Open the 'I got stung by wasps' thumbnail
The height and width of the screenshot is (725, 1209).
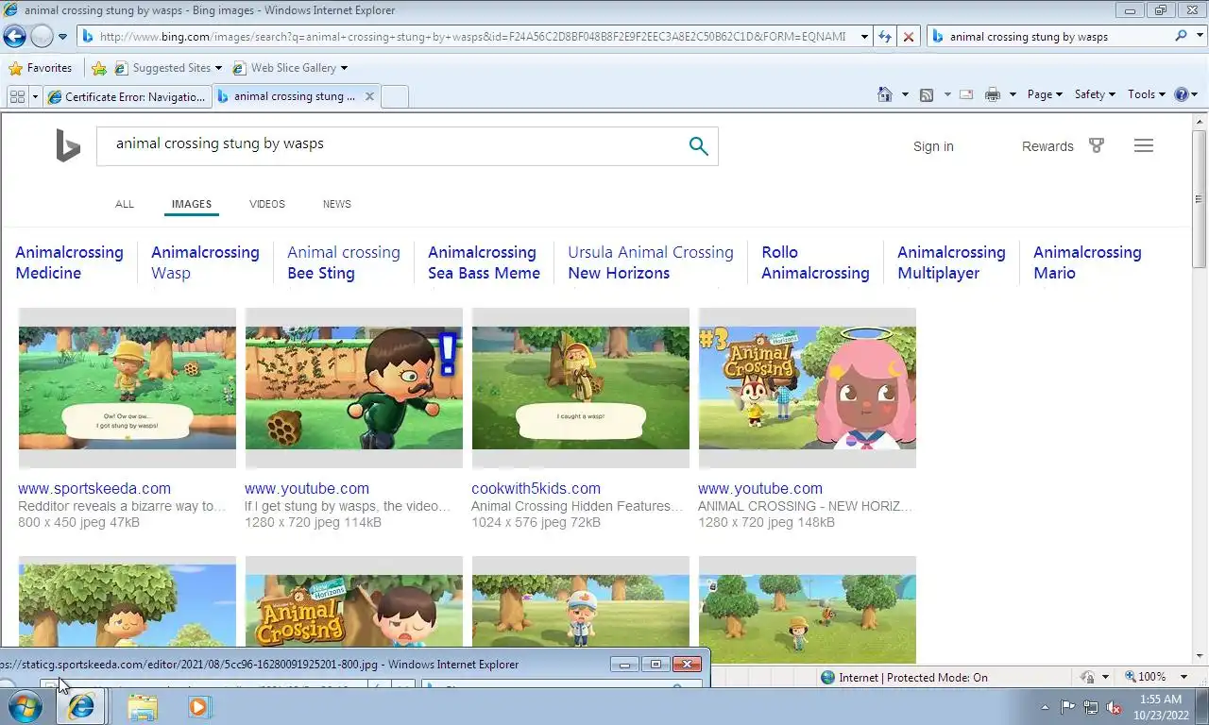pyautogui.click(x=128, y=388)
